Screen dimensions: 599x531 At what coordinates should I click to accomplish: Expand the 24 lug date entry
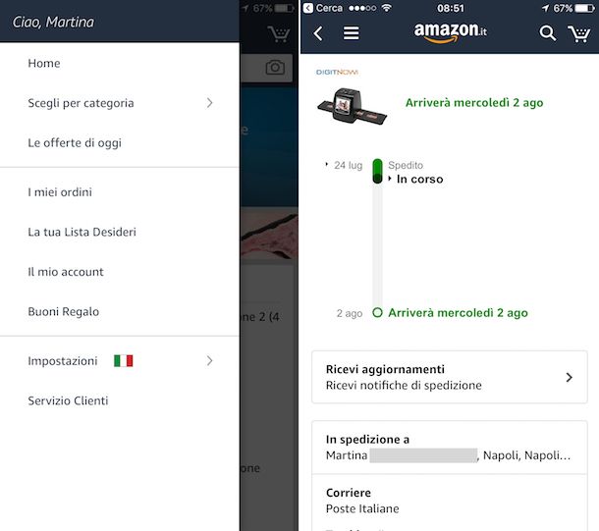344,165
